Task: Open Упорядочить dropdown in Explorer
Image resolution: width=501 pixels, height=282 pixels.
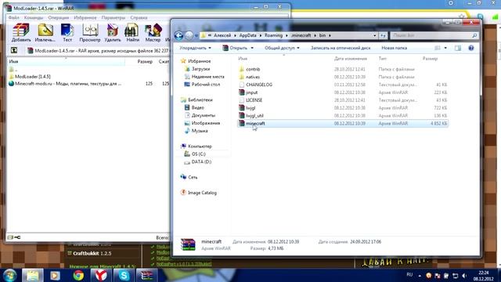Action: pyautogui.click(x=195, y=48)
